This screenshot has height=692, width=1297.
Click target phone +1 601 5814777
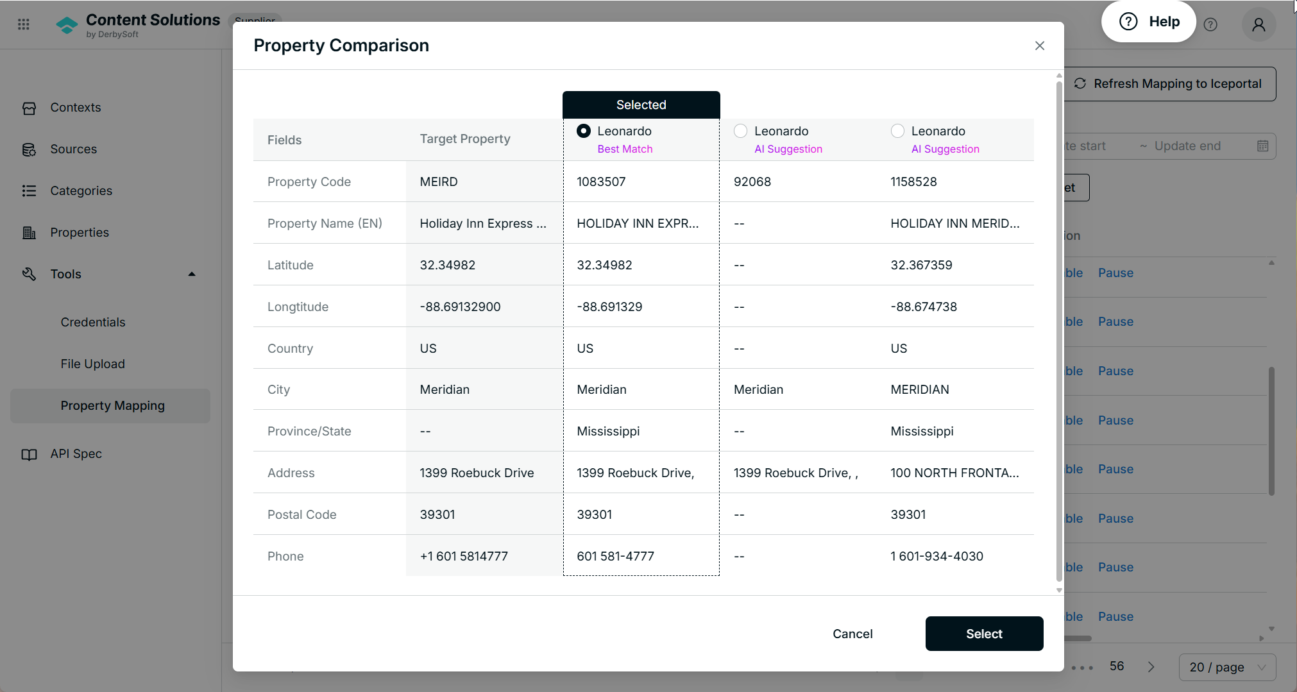tap(464, 557)
